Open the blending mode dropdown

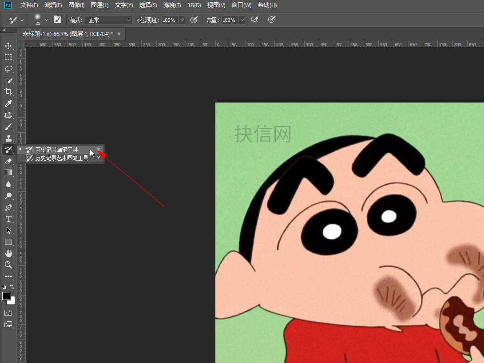pyautogui.click(x=108, y=20)
